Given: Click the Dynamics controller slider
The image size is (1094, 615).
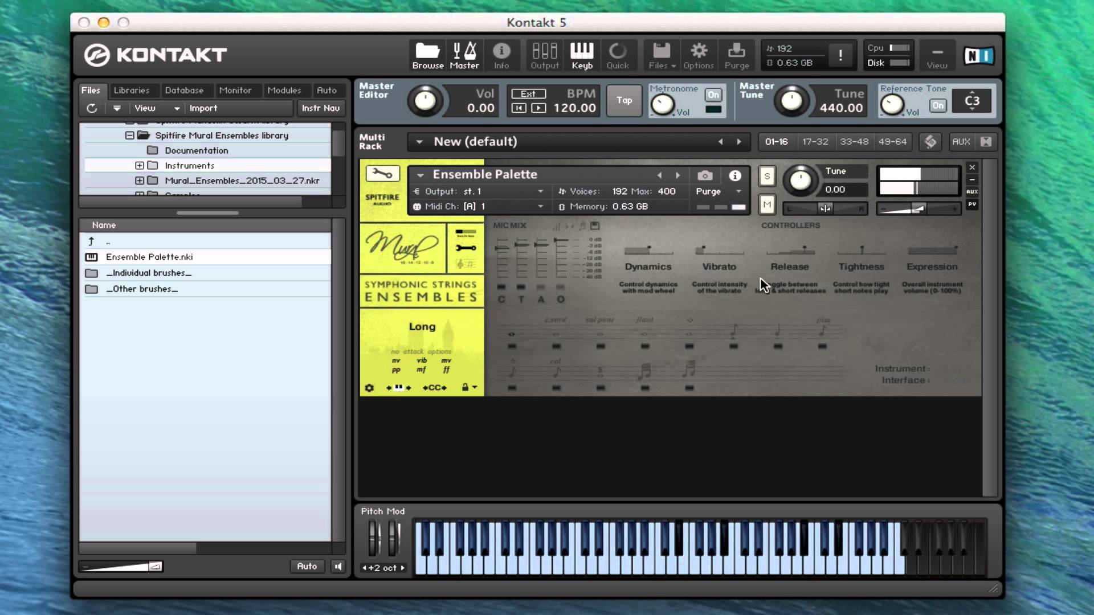Looking at the screenshot, I should click(x=648, y=251).
